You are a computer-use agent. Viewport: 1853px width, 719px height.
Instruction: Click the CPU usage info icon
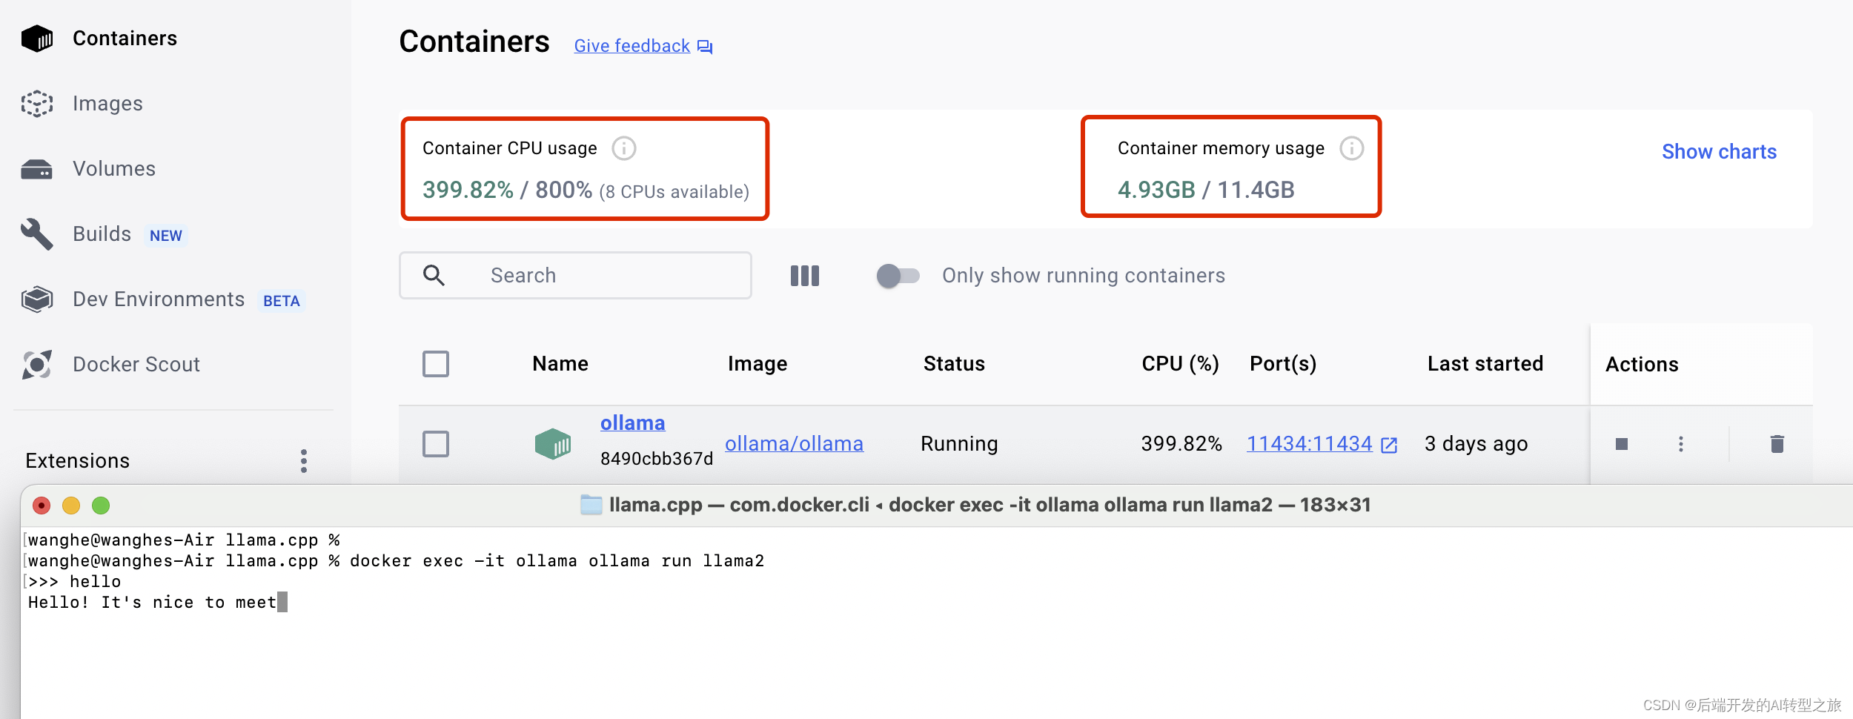pyautogui.click(x=624, y=148)
